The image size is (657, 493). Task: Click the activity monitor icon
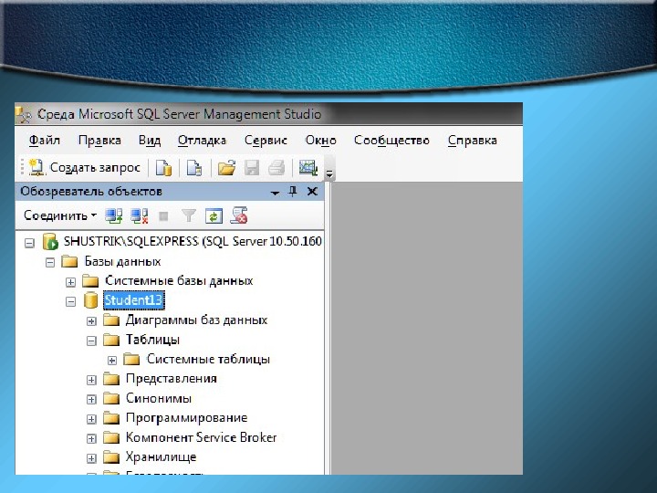pyautogui.click(x=308, y=168)
